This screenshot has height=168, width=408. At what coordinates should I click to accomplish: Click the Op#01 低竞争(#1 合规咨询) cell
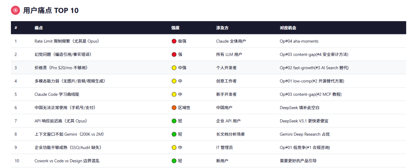(x=305, y=148)
